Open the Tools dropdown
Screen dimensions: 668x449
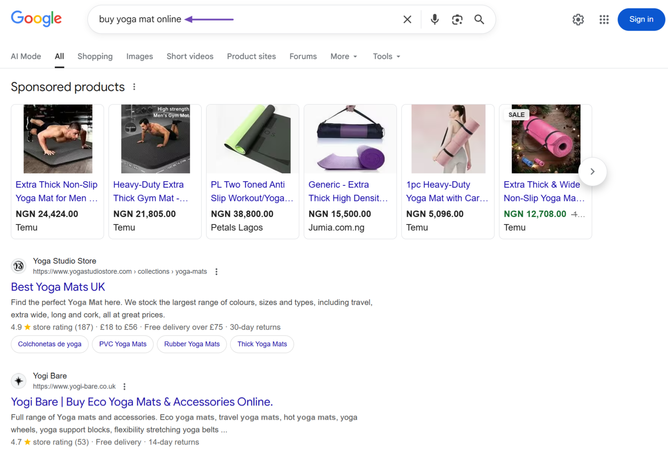click(386, 56)
